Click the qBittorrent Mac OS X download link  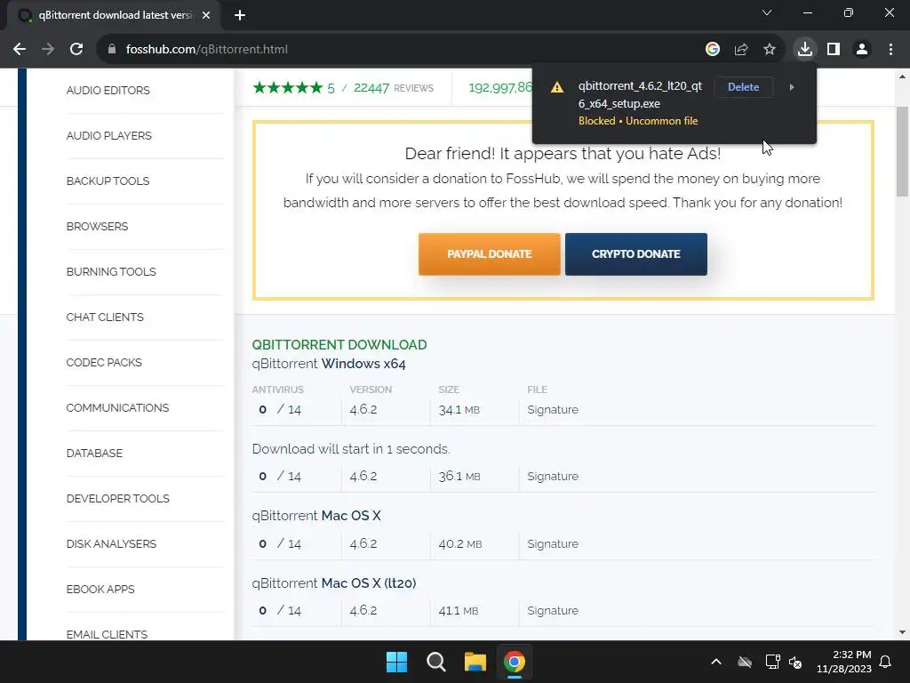pos(316,516)
